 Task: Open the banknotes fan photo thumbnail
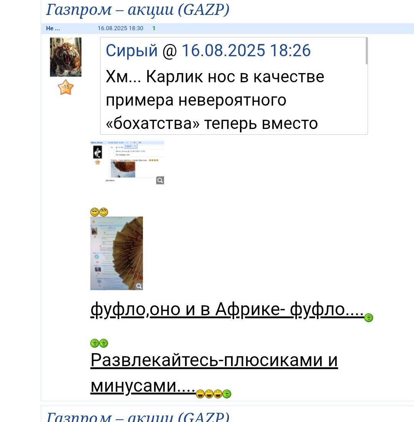(x=117, y=253)
